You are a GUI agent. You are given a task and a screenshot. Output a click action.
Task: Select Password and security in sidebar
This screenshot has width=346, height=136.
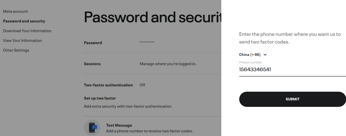pos(24,21)
